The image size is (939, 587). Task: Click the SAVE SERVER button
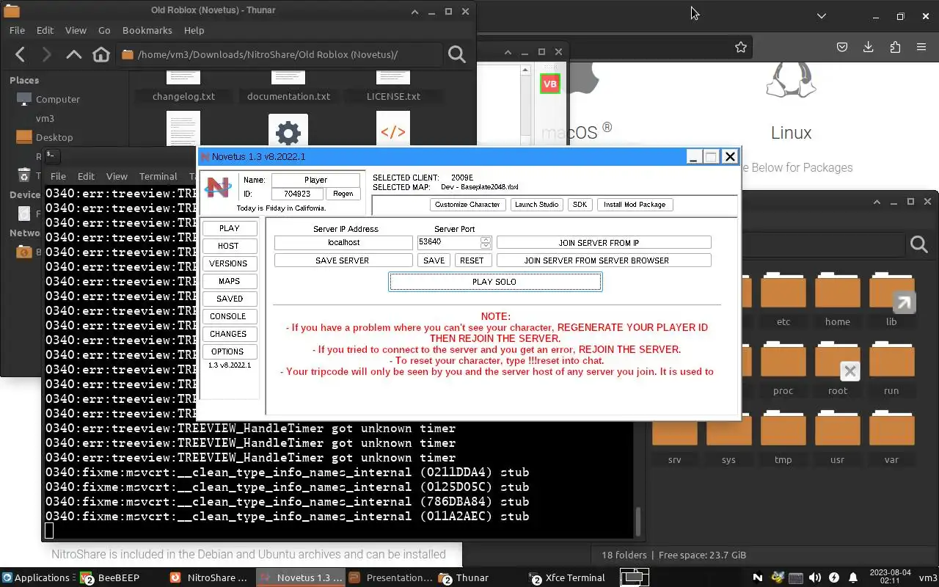(x=343, y=260)
